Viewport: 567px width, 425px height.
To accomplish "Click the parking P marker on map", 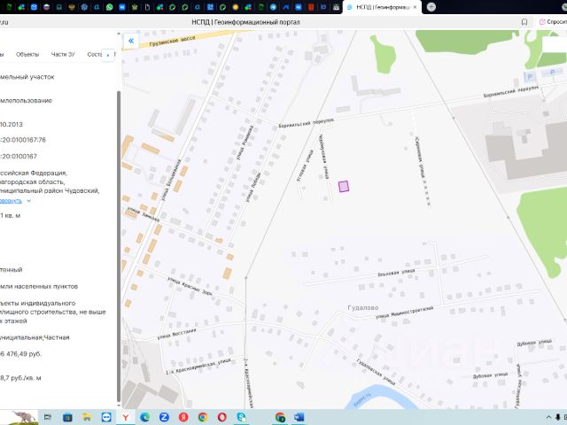I will (x=530, y=77).
